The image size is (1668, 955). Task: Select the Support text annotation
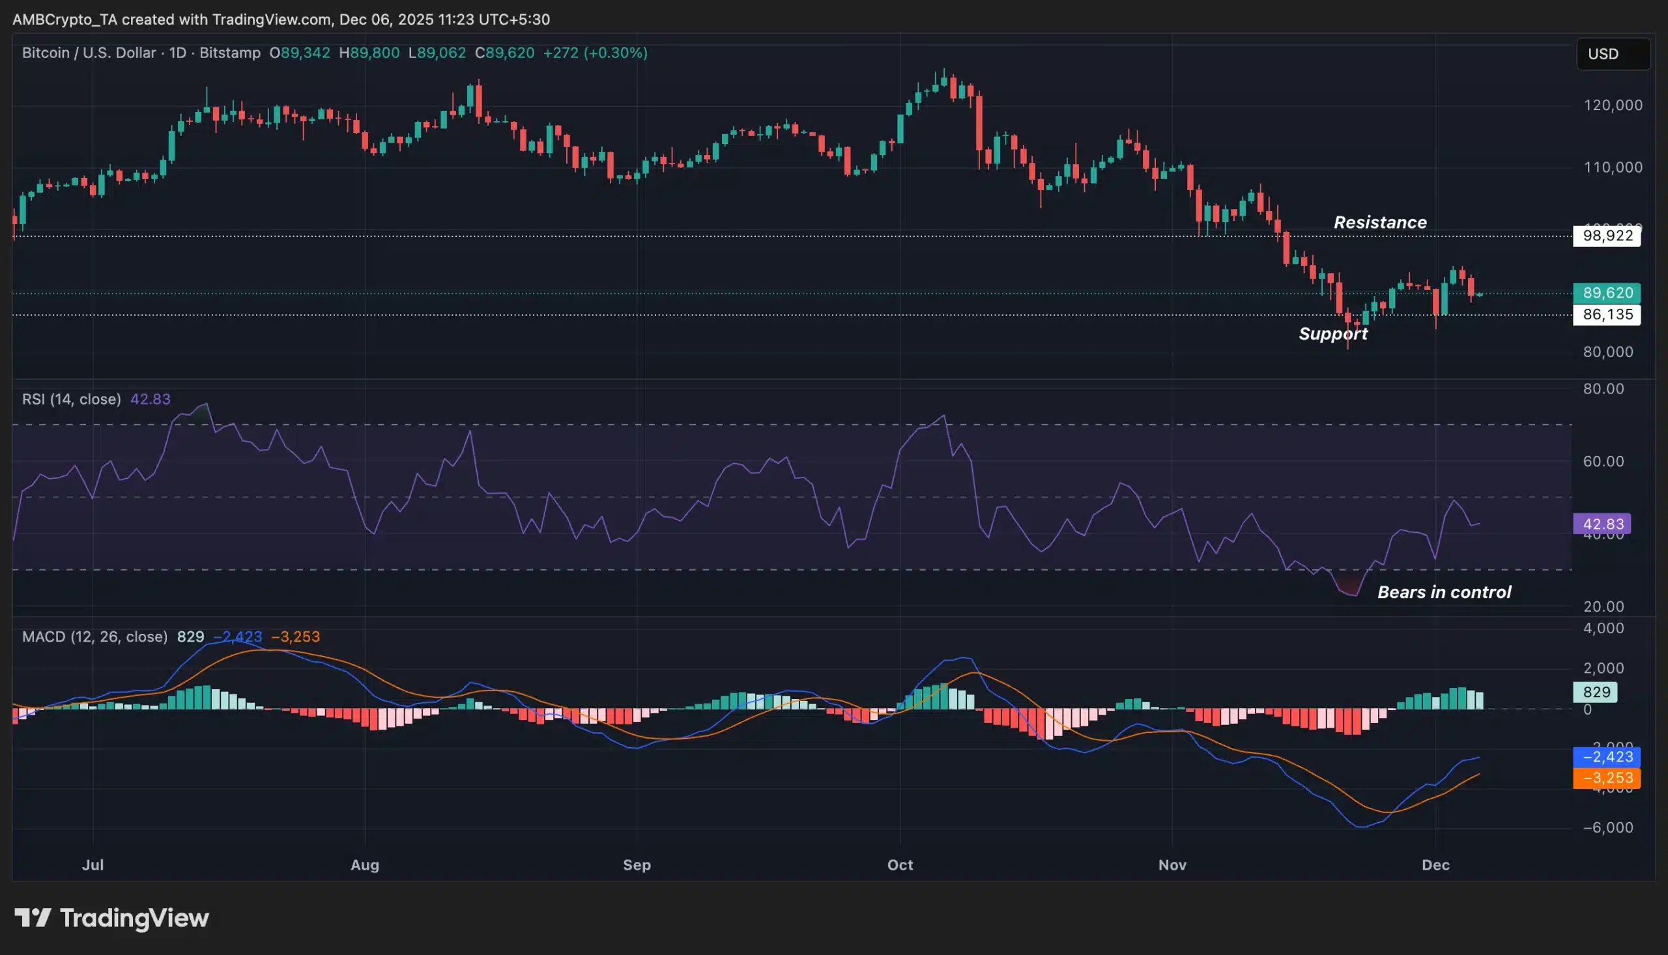click(x=1332, y=334)
